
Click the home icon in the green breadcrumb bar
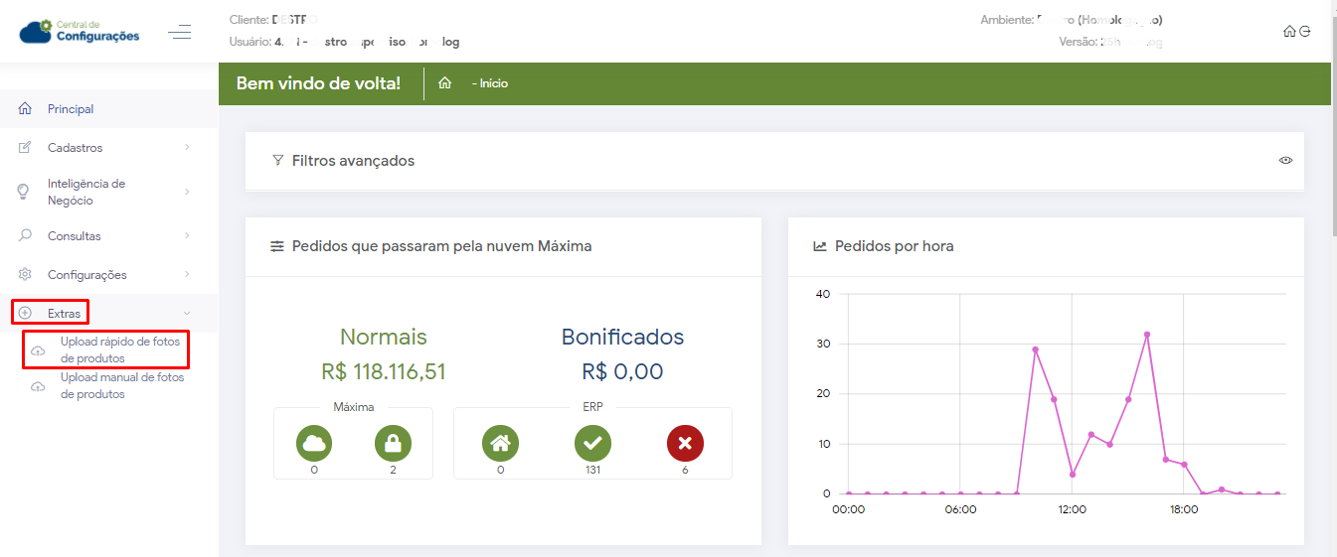[444, 83]
